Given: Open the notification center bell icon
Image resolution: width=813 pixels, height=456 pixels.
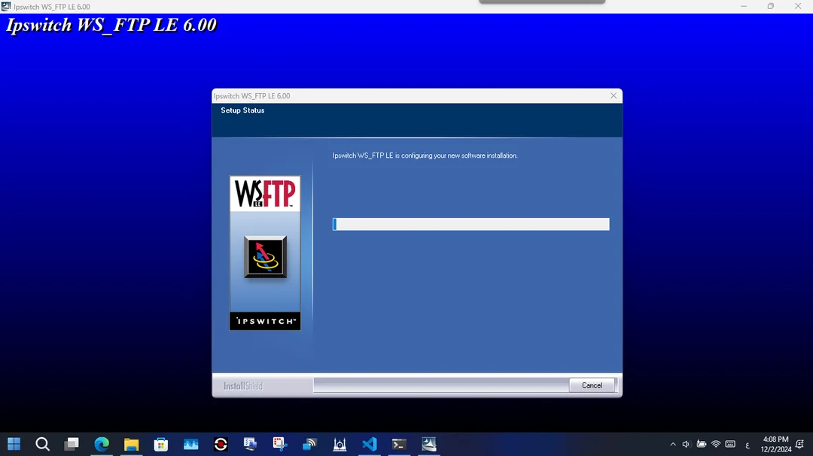Looking at the screenshot, I should click(799, 444).
